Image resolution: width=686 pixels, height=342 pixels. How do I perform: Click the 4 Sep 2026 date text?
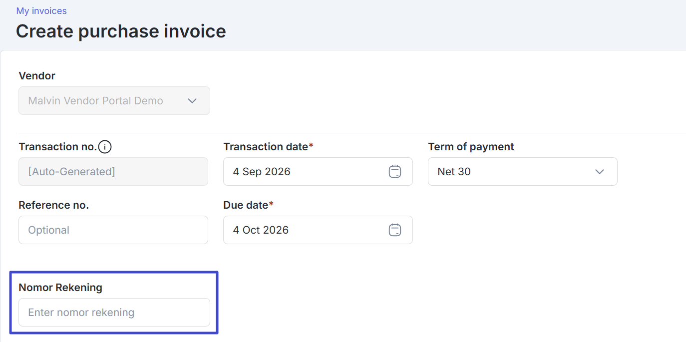click(x=262, y=172)
